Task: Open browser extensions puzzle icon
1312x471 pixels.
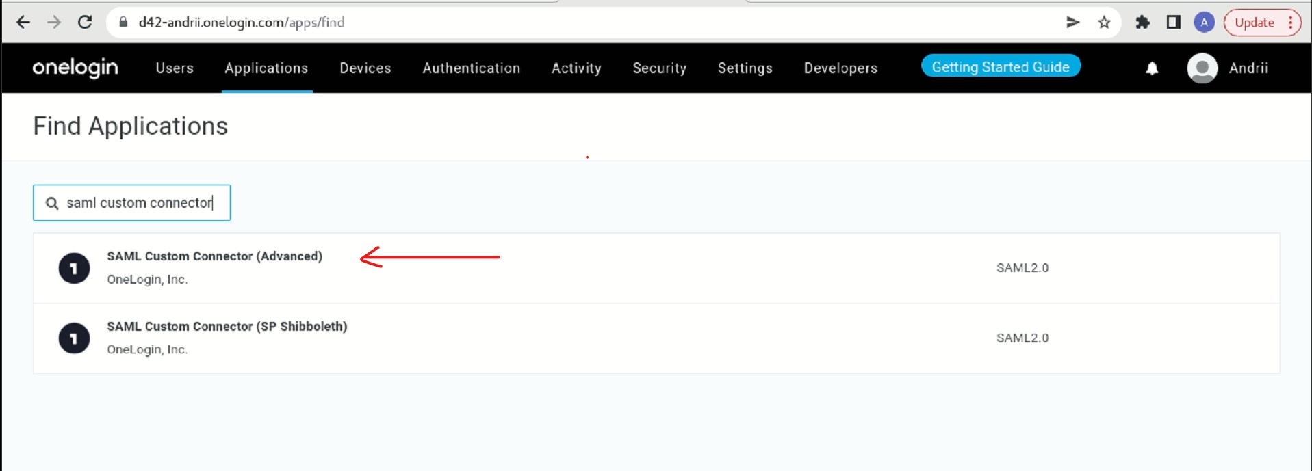Action: click(1142, 23)
